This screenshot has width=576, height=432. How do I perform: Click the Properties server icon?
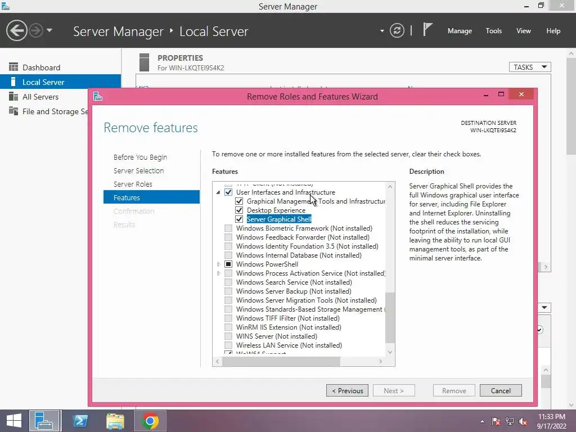click(145, 62)
